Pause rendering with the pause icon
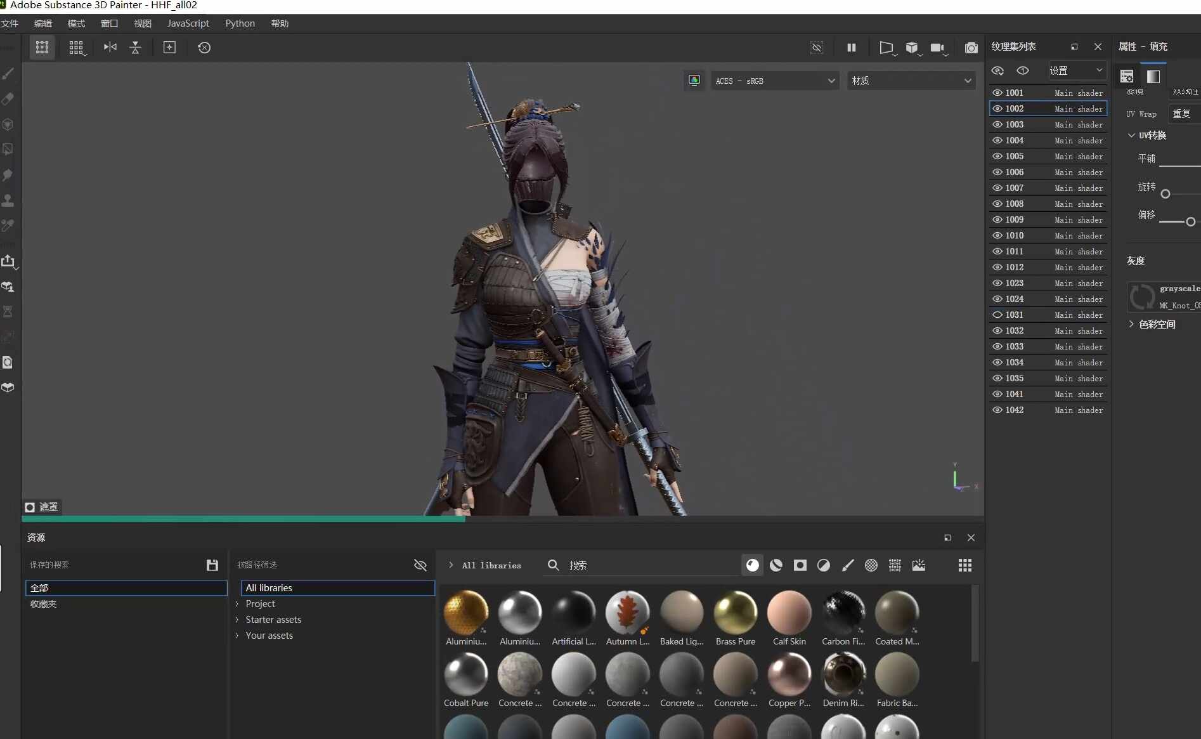 click(x=852, y=48)
